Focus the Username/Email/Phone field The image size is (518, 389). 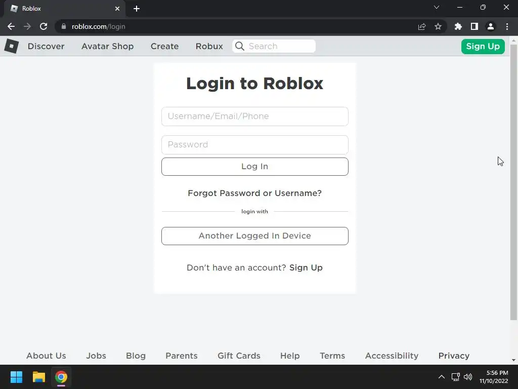click(x=255, y=116)
